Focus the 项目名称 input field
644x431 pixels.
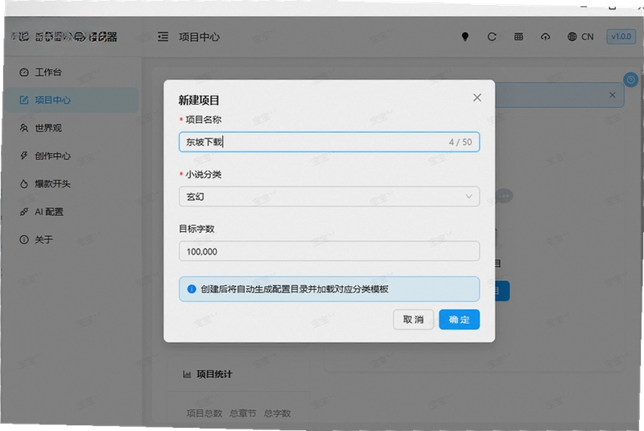329,142
